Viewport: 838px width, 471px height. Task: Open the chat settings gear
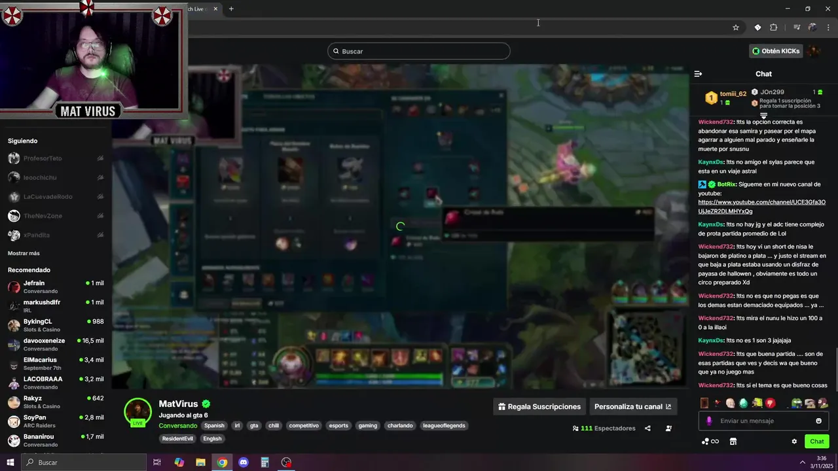click(x=794, y=442)
